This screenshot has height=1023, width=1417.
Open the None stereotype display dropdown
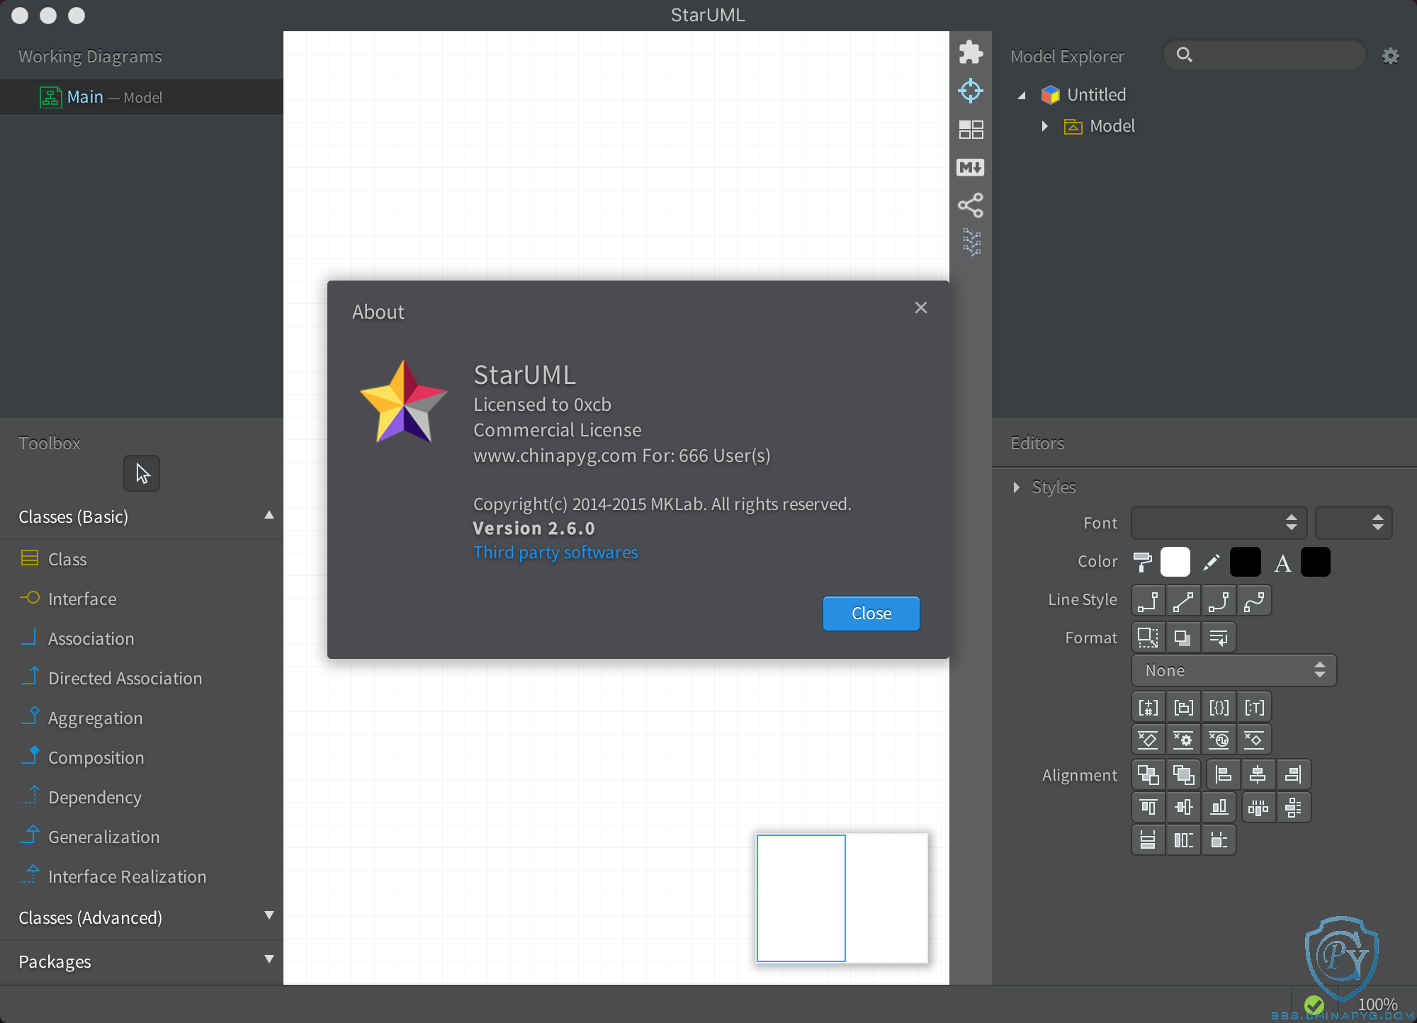coord(1234,670)
